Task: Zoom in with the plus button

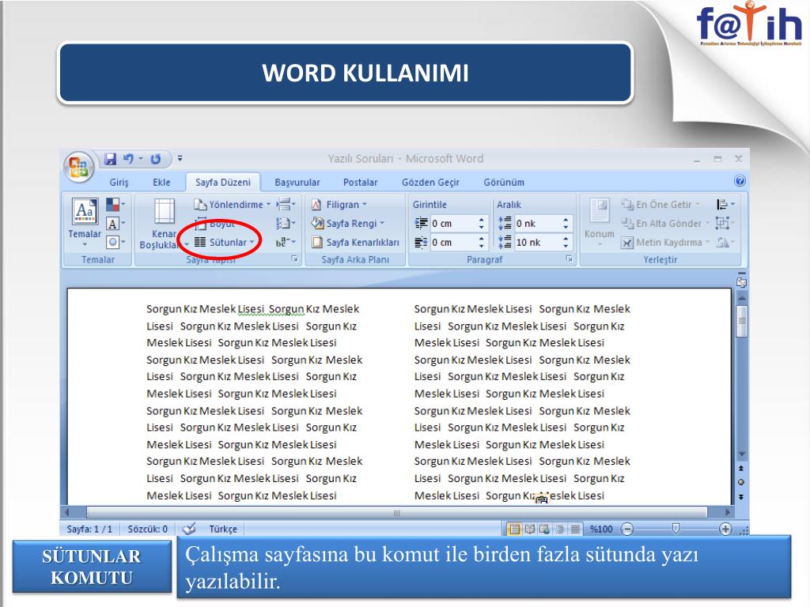Action: [x=725, y=529]
